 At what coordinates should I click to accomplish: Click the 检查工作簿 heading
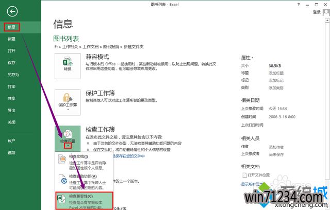click(x=100, y=129)
